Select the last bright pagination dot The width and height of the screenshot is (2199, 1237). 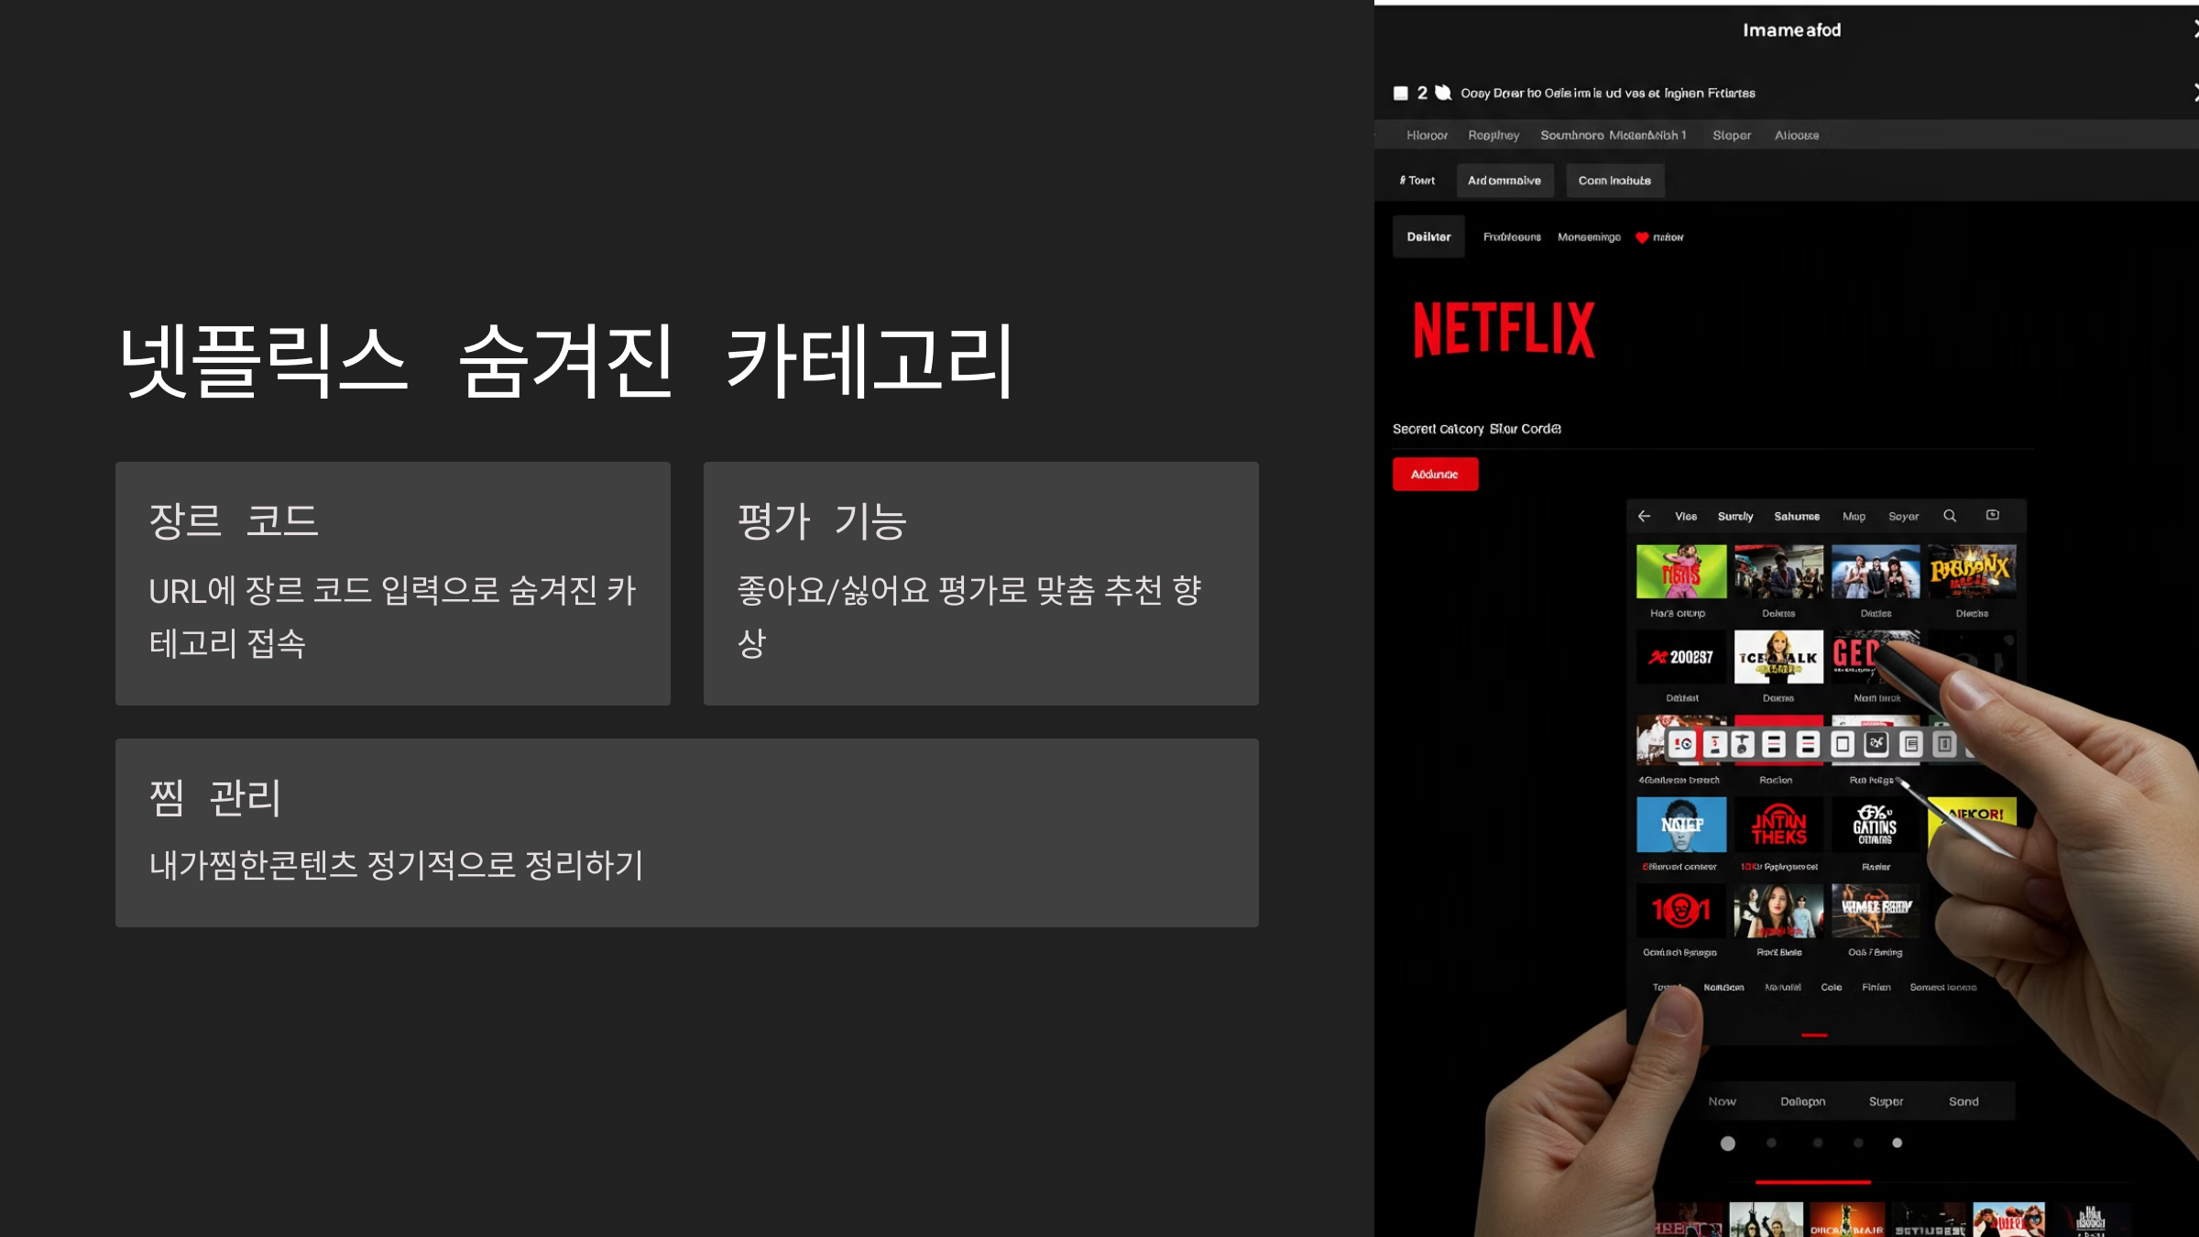click(x=1897, y=1143)
